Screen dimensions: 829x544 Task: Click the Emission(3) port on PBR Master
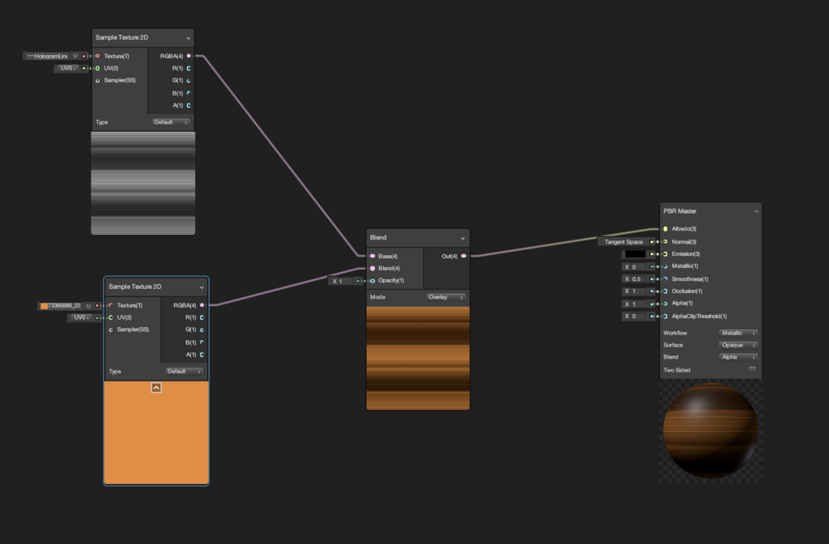click(665, 253)
